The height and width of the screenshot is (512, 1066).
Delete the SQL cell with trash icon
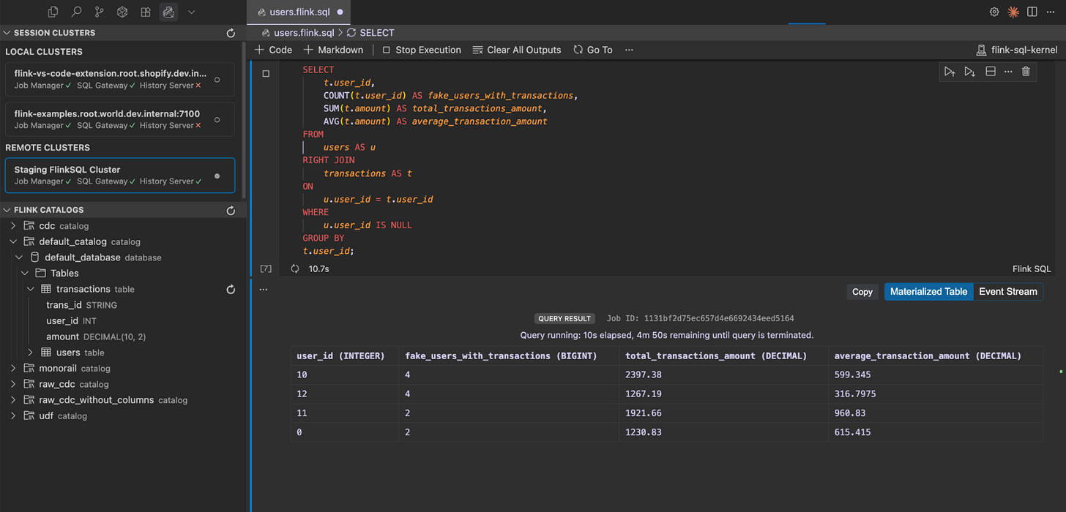pos(1026,72)
